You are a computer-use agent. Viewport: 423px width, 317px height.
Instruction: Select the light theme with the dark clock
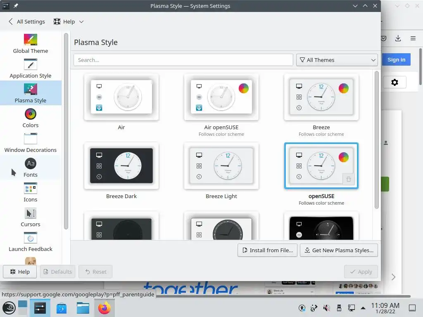(221, 226)
